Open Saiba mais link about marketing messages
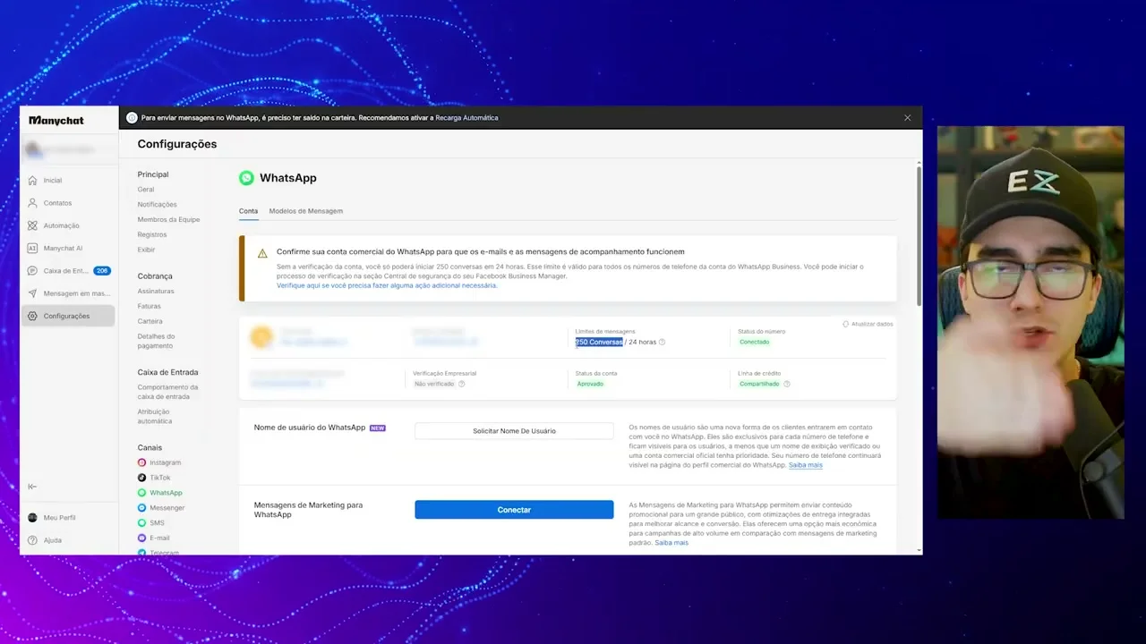1146x644 pixels. (x=671, y=543)
